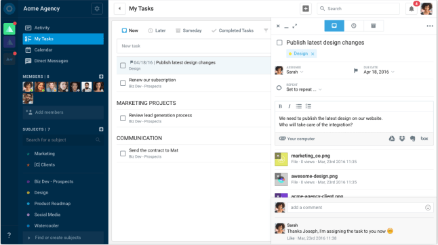Attach file from Box
The image size is (438, 245).
pos(424,139)
